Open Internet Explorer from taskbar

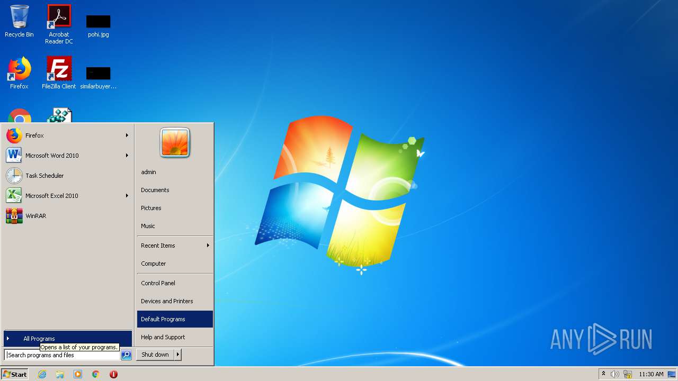pos(42,374)
